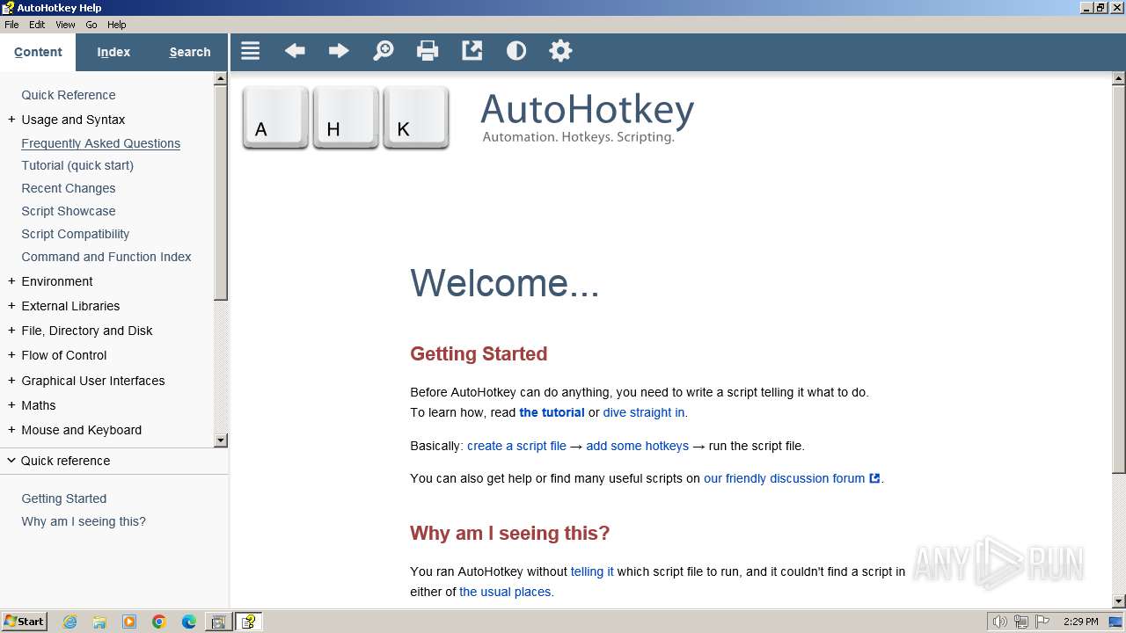Screen dimensions: 1126x633
Task: Open Command and Function Index entry
Action: (106, 257)
